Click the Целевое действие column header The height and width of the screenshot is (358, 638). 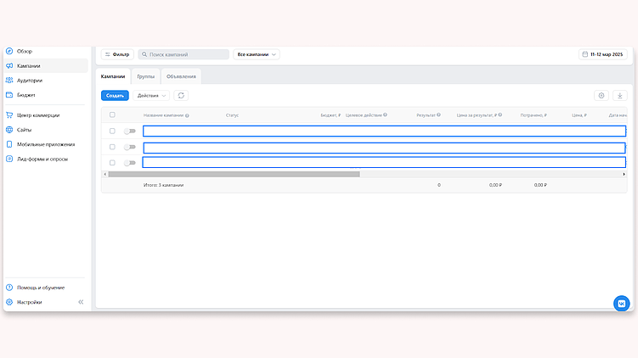[364, 115]
